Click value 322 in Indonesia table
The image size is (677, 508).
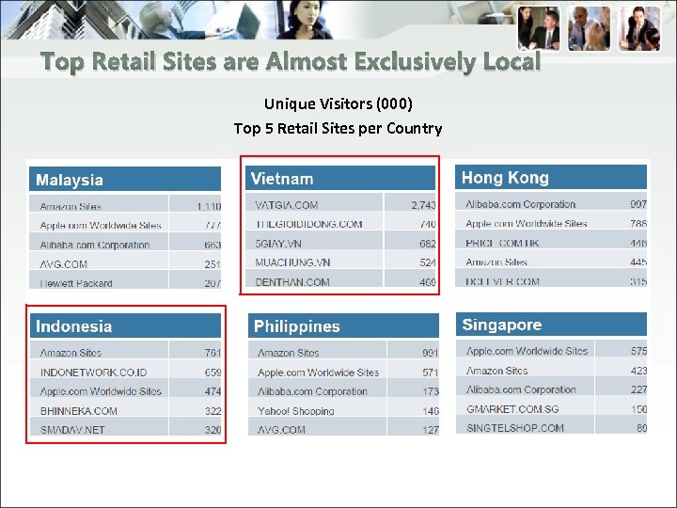[x=213, y=411]
